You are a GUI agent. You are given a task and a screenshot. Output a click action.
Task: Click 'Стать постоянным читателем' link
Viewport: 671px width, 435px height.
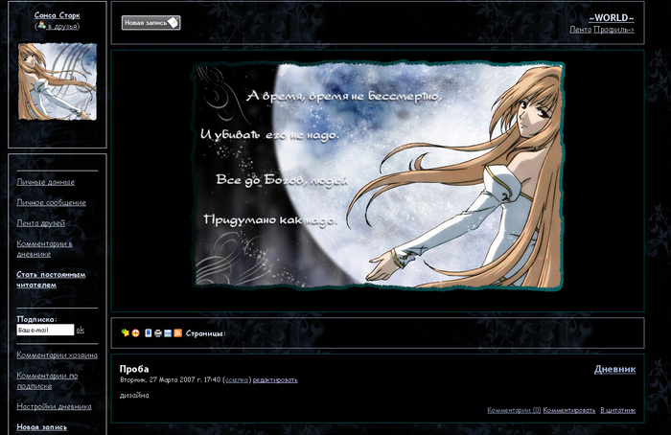point(51,280)
